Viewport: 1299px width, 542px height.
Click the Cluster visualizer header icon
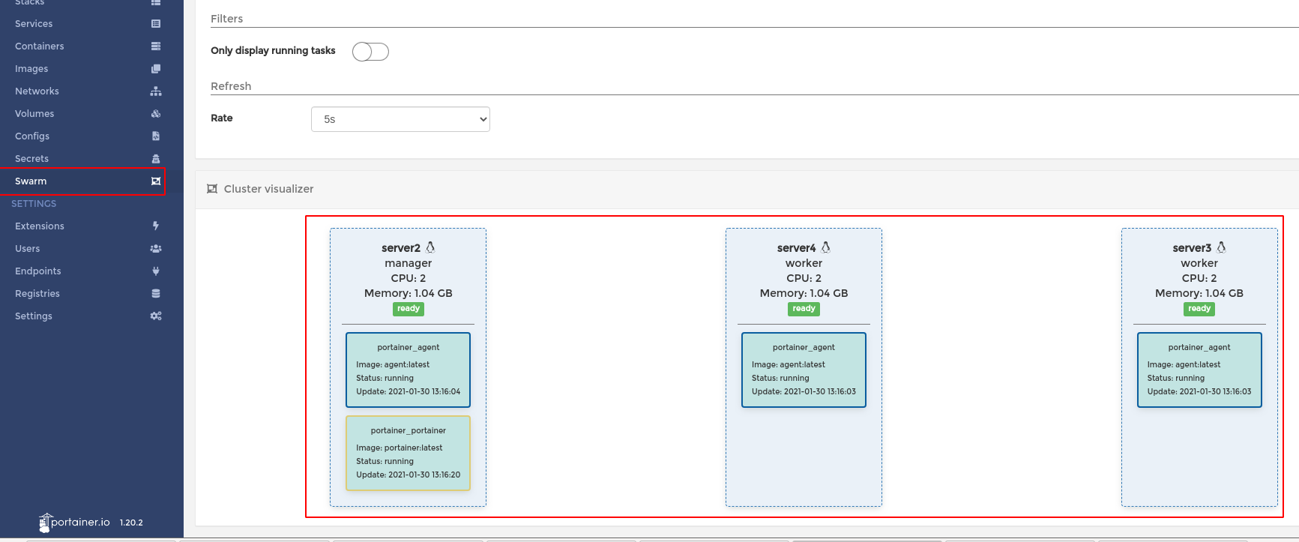pos(212,189)
